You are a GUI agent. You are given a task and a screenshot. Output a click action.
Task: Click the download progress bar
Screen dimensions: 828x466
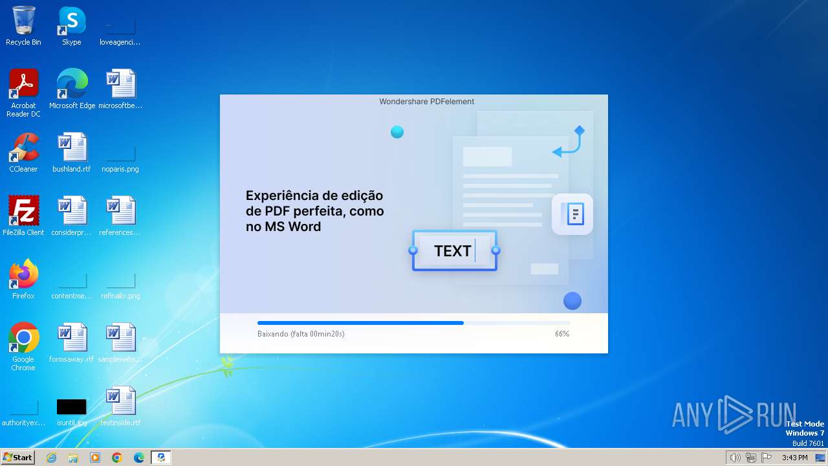coord(414,322)
